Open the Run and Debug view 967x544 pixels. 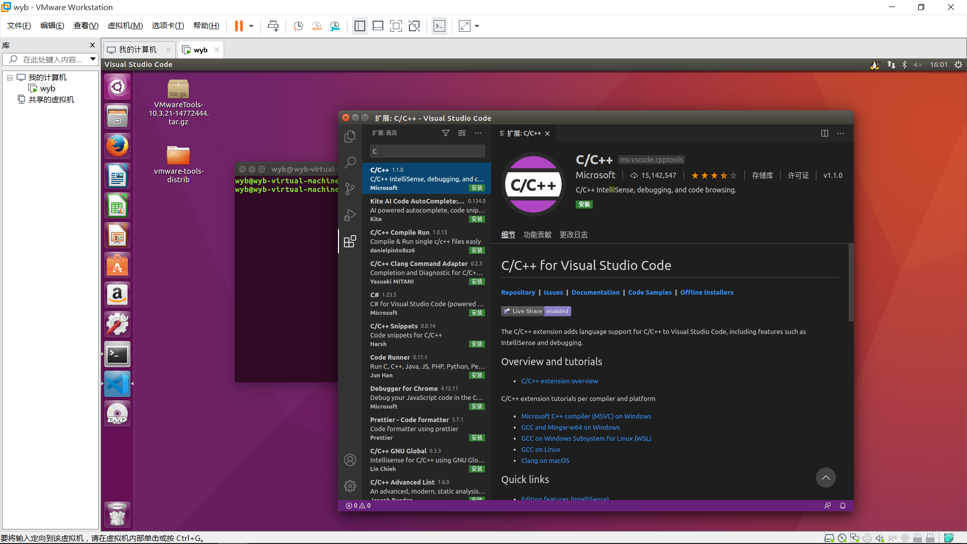coord(350,215)
